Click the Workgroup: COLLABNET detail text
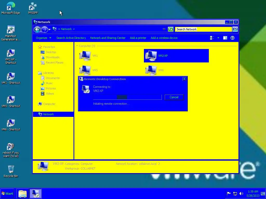The width and height of the screenshot is (266, 199). point(80,168)
